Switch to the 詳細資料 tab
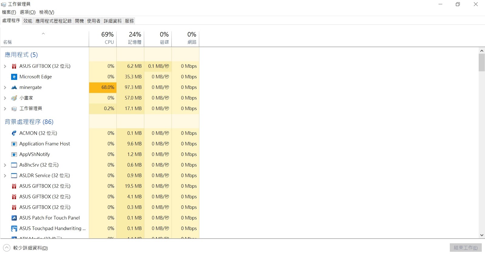Viewport: 485px width, 257px height. click(x=113, y=21)
